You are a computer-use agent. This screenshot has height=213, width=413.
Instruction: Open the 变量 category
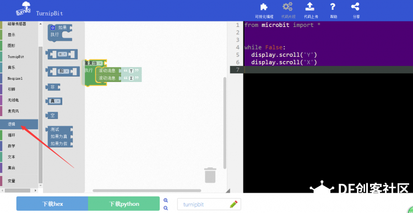[12, 181]
